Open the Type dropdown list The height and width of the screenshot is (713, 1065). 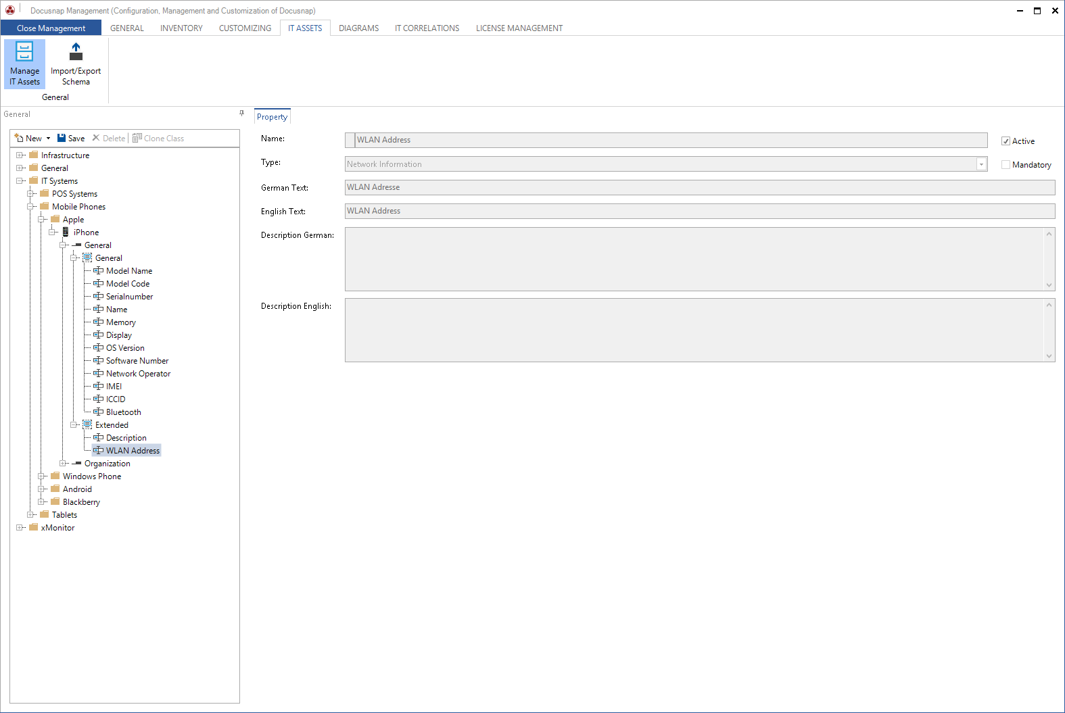pos(981,164)
